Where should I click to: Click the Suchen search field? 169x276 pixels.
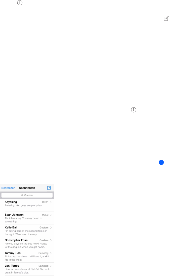pos(27,195)
